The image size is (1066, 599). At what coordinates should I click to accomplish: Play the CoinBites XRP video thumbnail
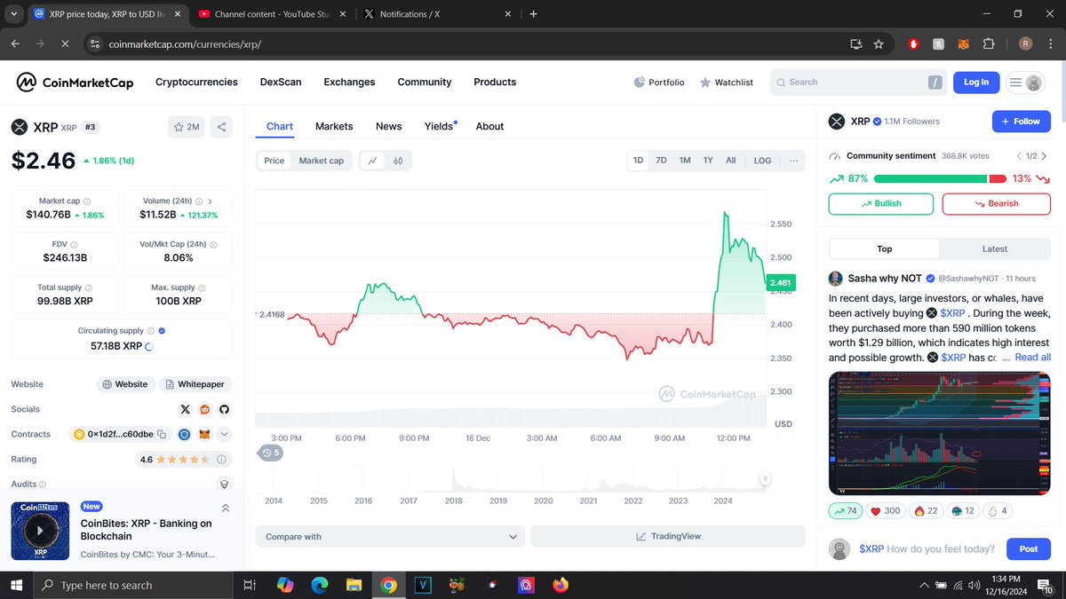(40, 532)
